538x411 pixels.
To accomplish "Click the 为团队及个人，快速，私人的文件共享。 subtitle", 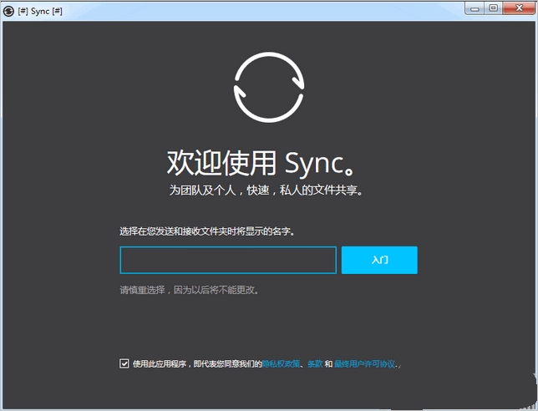I will click(266, 190).
